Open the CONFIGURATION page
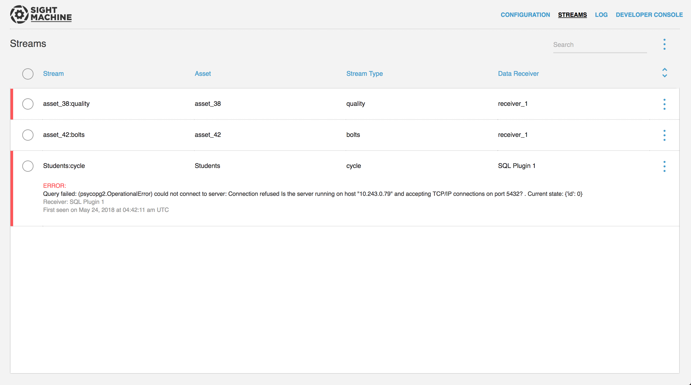 tap(525, 15)
